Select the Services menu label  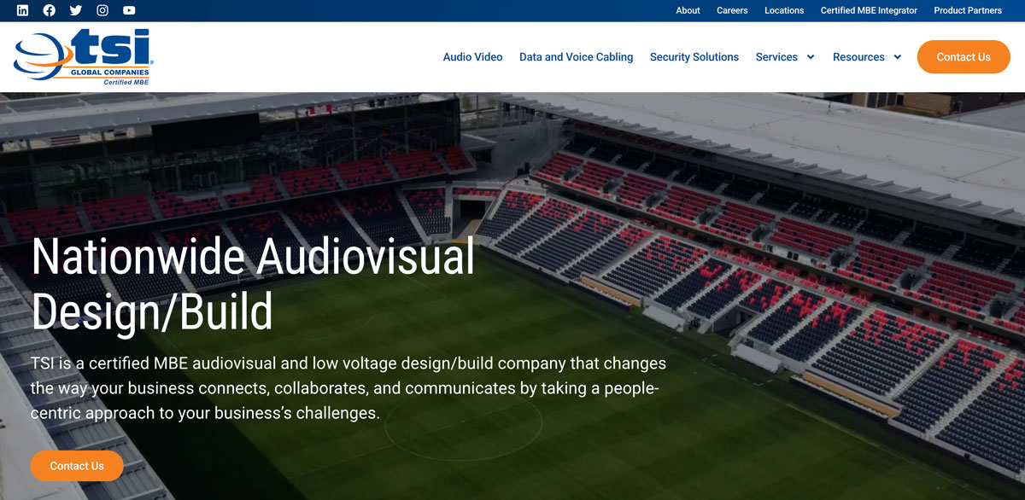[776, 57]
